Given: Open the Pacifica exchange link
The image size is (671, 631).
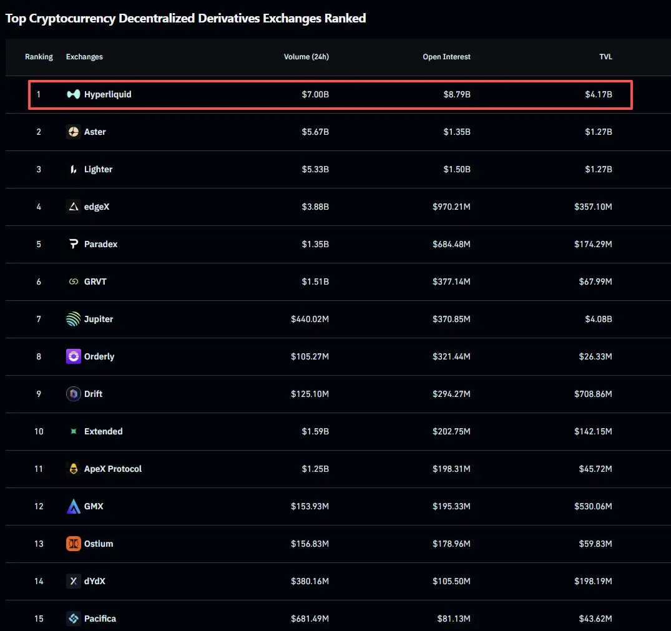Looking at the screenshot, I should [100, 619].
